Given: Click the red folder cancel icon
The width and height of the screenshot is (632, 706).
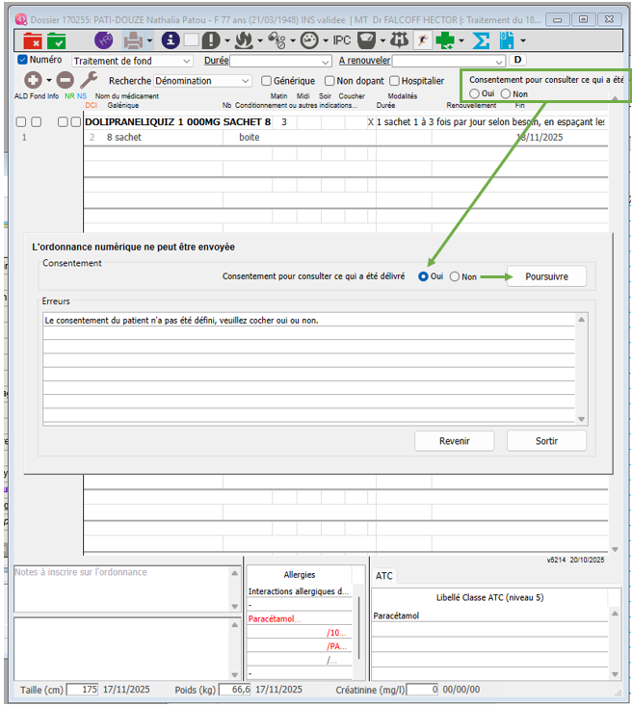Looking at the screenshot, I should tap(32, 40).
